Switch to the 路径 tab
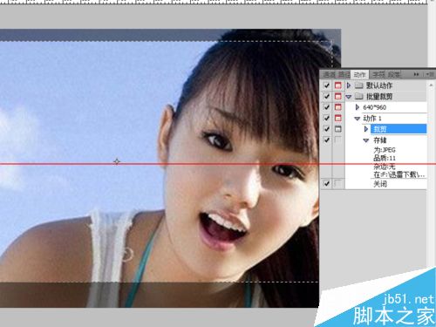436x327 pixels. tap(344, 75)
